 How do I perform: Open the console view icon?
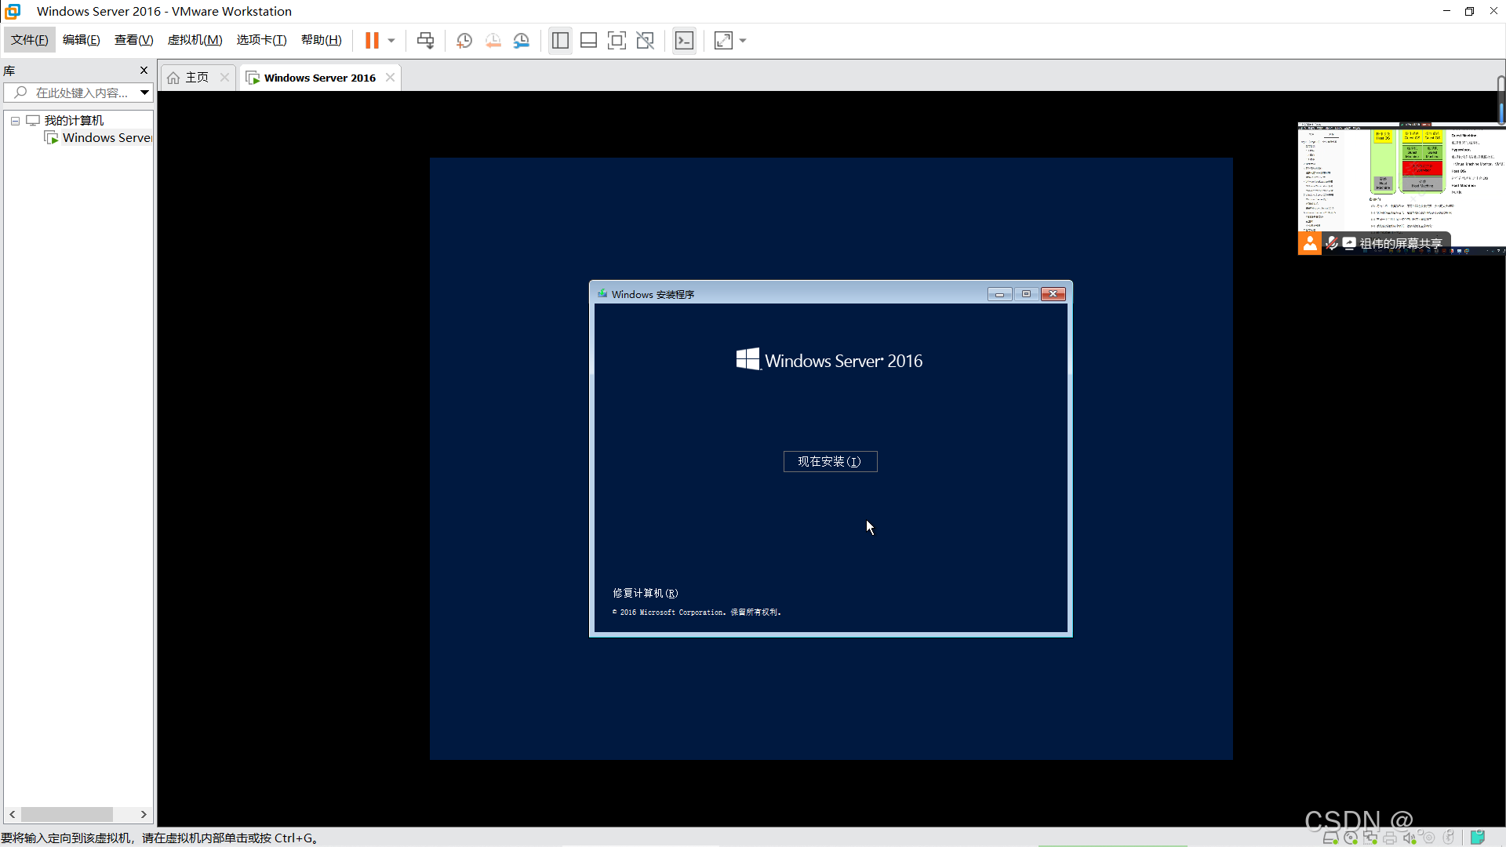[x=684, y=41]
